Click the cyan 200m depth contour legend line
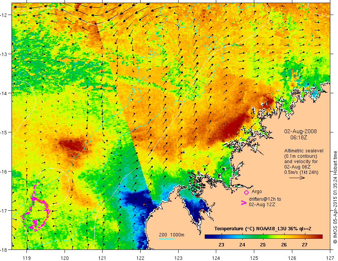 (x=166, y=239)
